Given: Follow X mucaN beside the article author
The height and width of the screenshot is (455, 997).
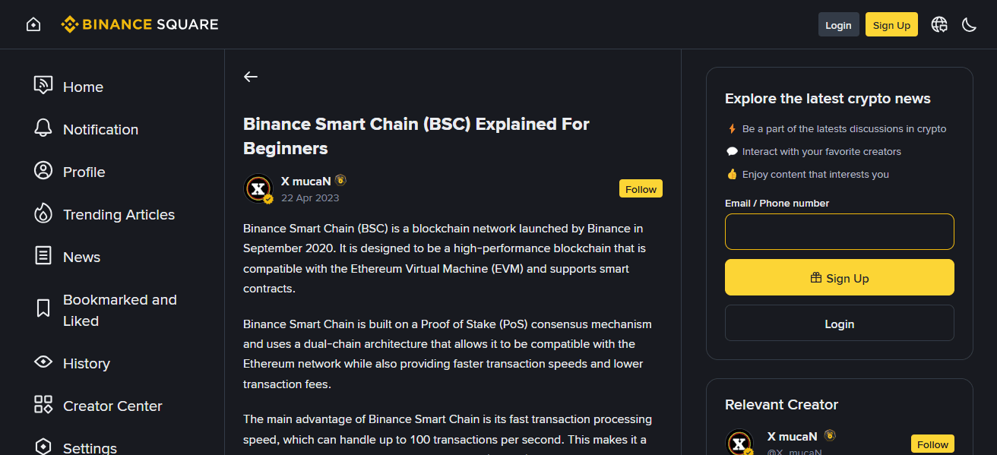Looking at the screenshot, I should (x=641, y=189).
